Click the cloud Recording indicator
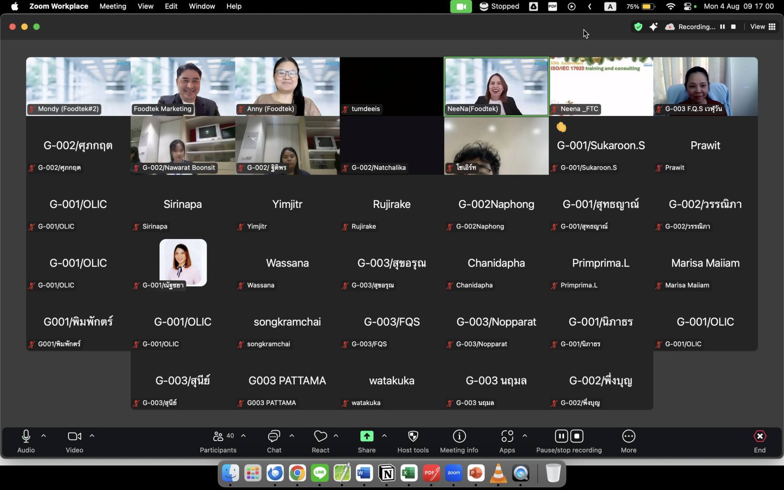 [x=690, y=27]
